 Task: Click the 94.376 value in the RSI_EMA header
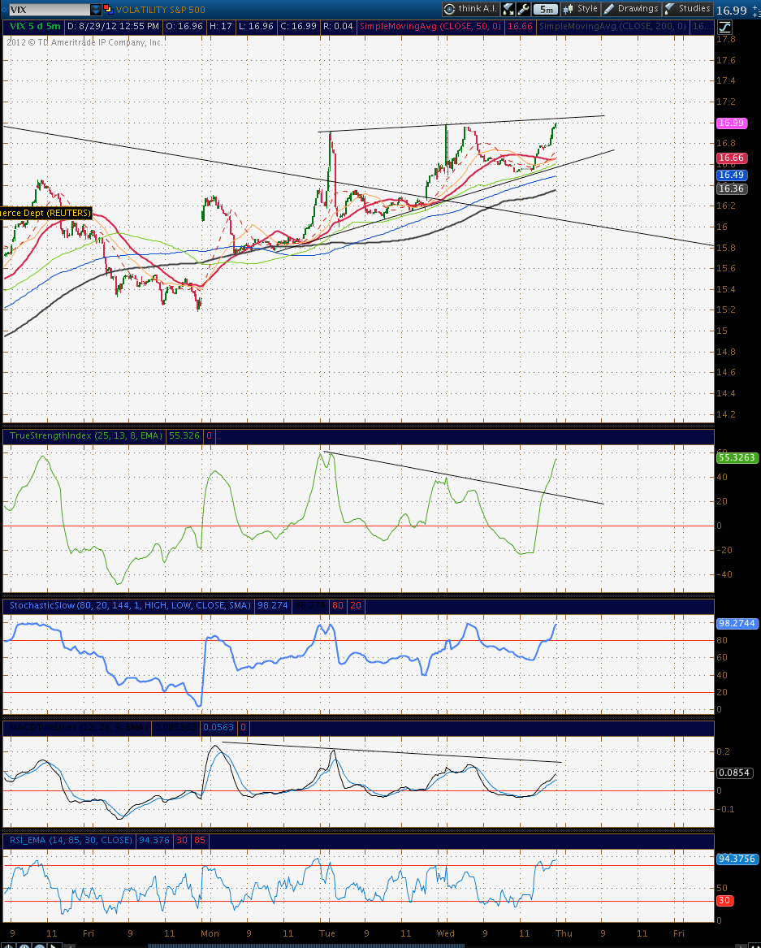[154, 840]
